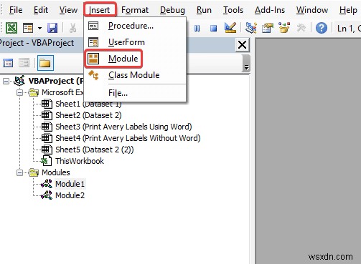The height and width of the screenshot is (264, 361).
Task: Select Sheet2 (Dataset 2) in project tree
Action: tap(88, 115)
